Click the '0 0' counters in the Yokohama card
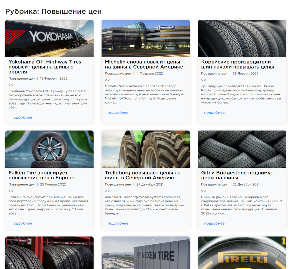This screenshot has width=306, height=269. coord(11,85)
